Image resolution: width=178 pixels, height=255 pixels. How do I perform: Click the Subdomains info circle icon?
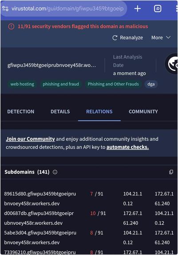[x=55, y=172]
